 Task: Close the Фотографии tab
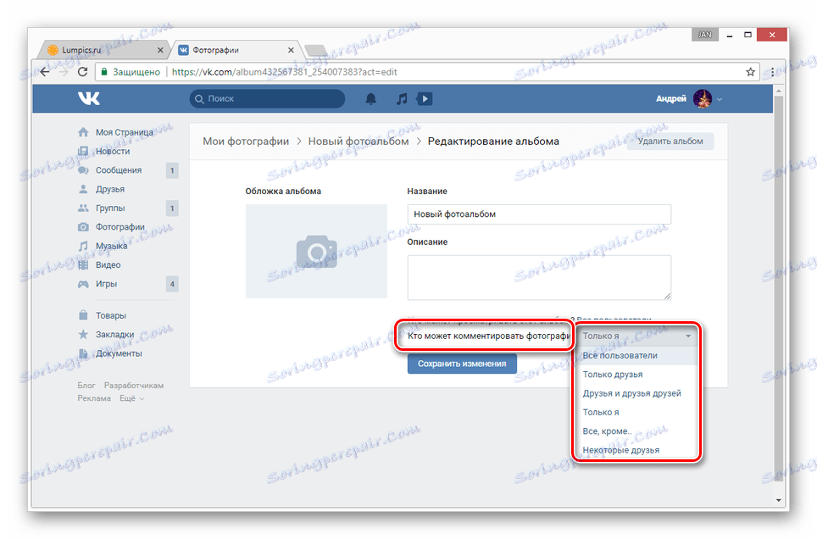tap(291, 50)
